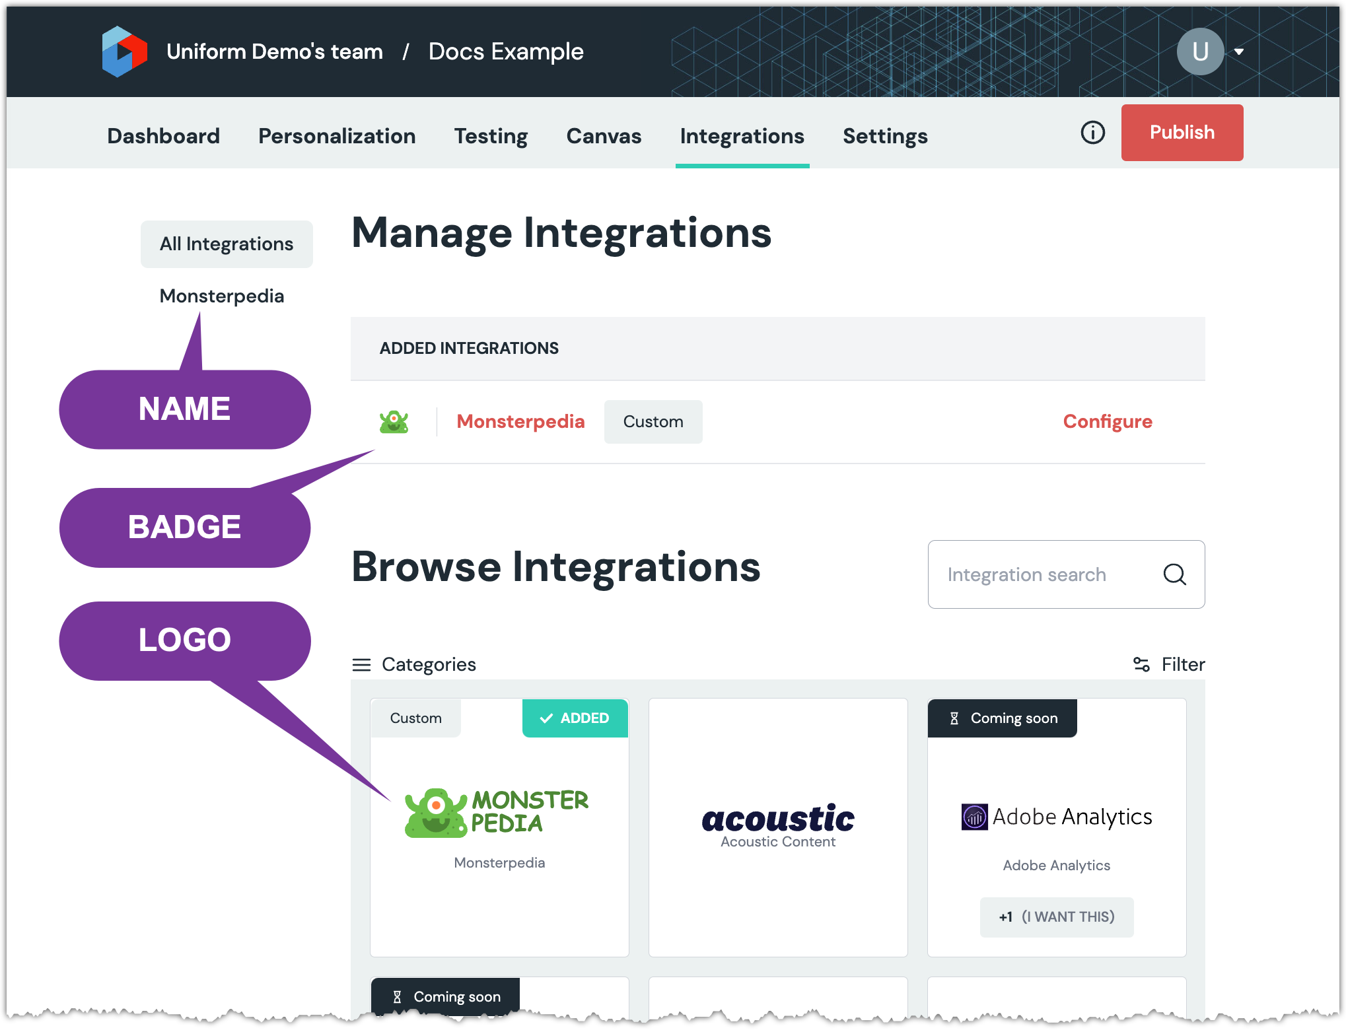Open the user avatar dropdown arrow
1346x1030 pixels.
[1239, 51]
